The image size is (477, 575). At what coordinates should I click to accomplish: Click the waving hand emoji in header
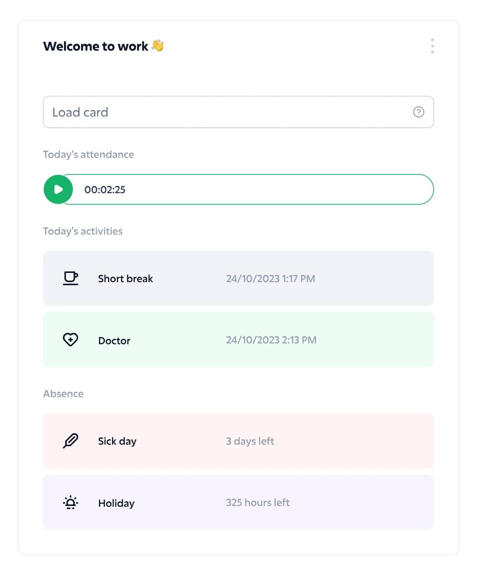(x=158, y=46)
